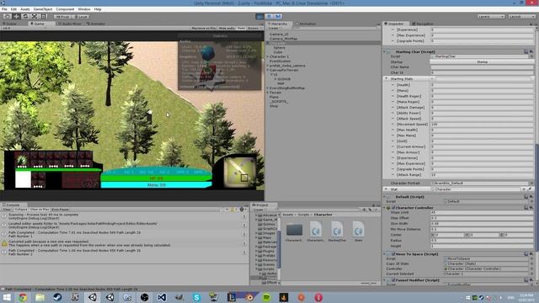Toggle Collapse in the Console

pos(20,210)
